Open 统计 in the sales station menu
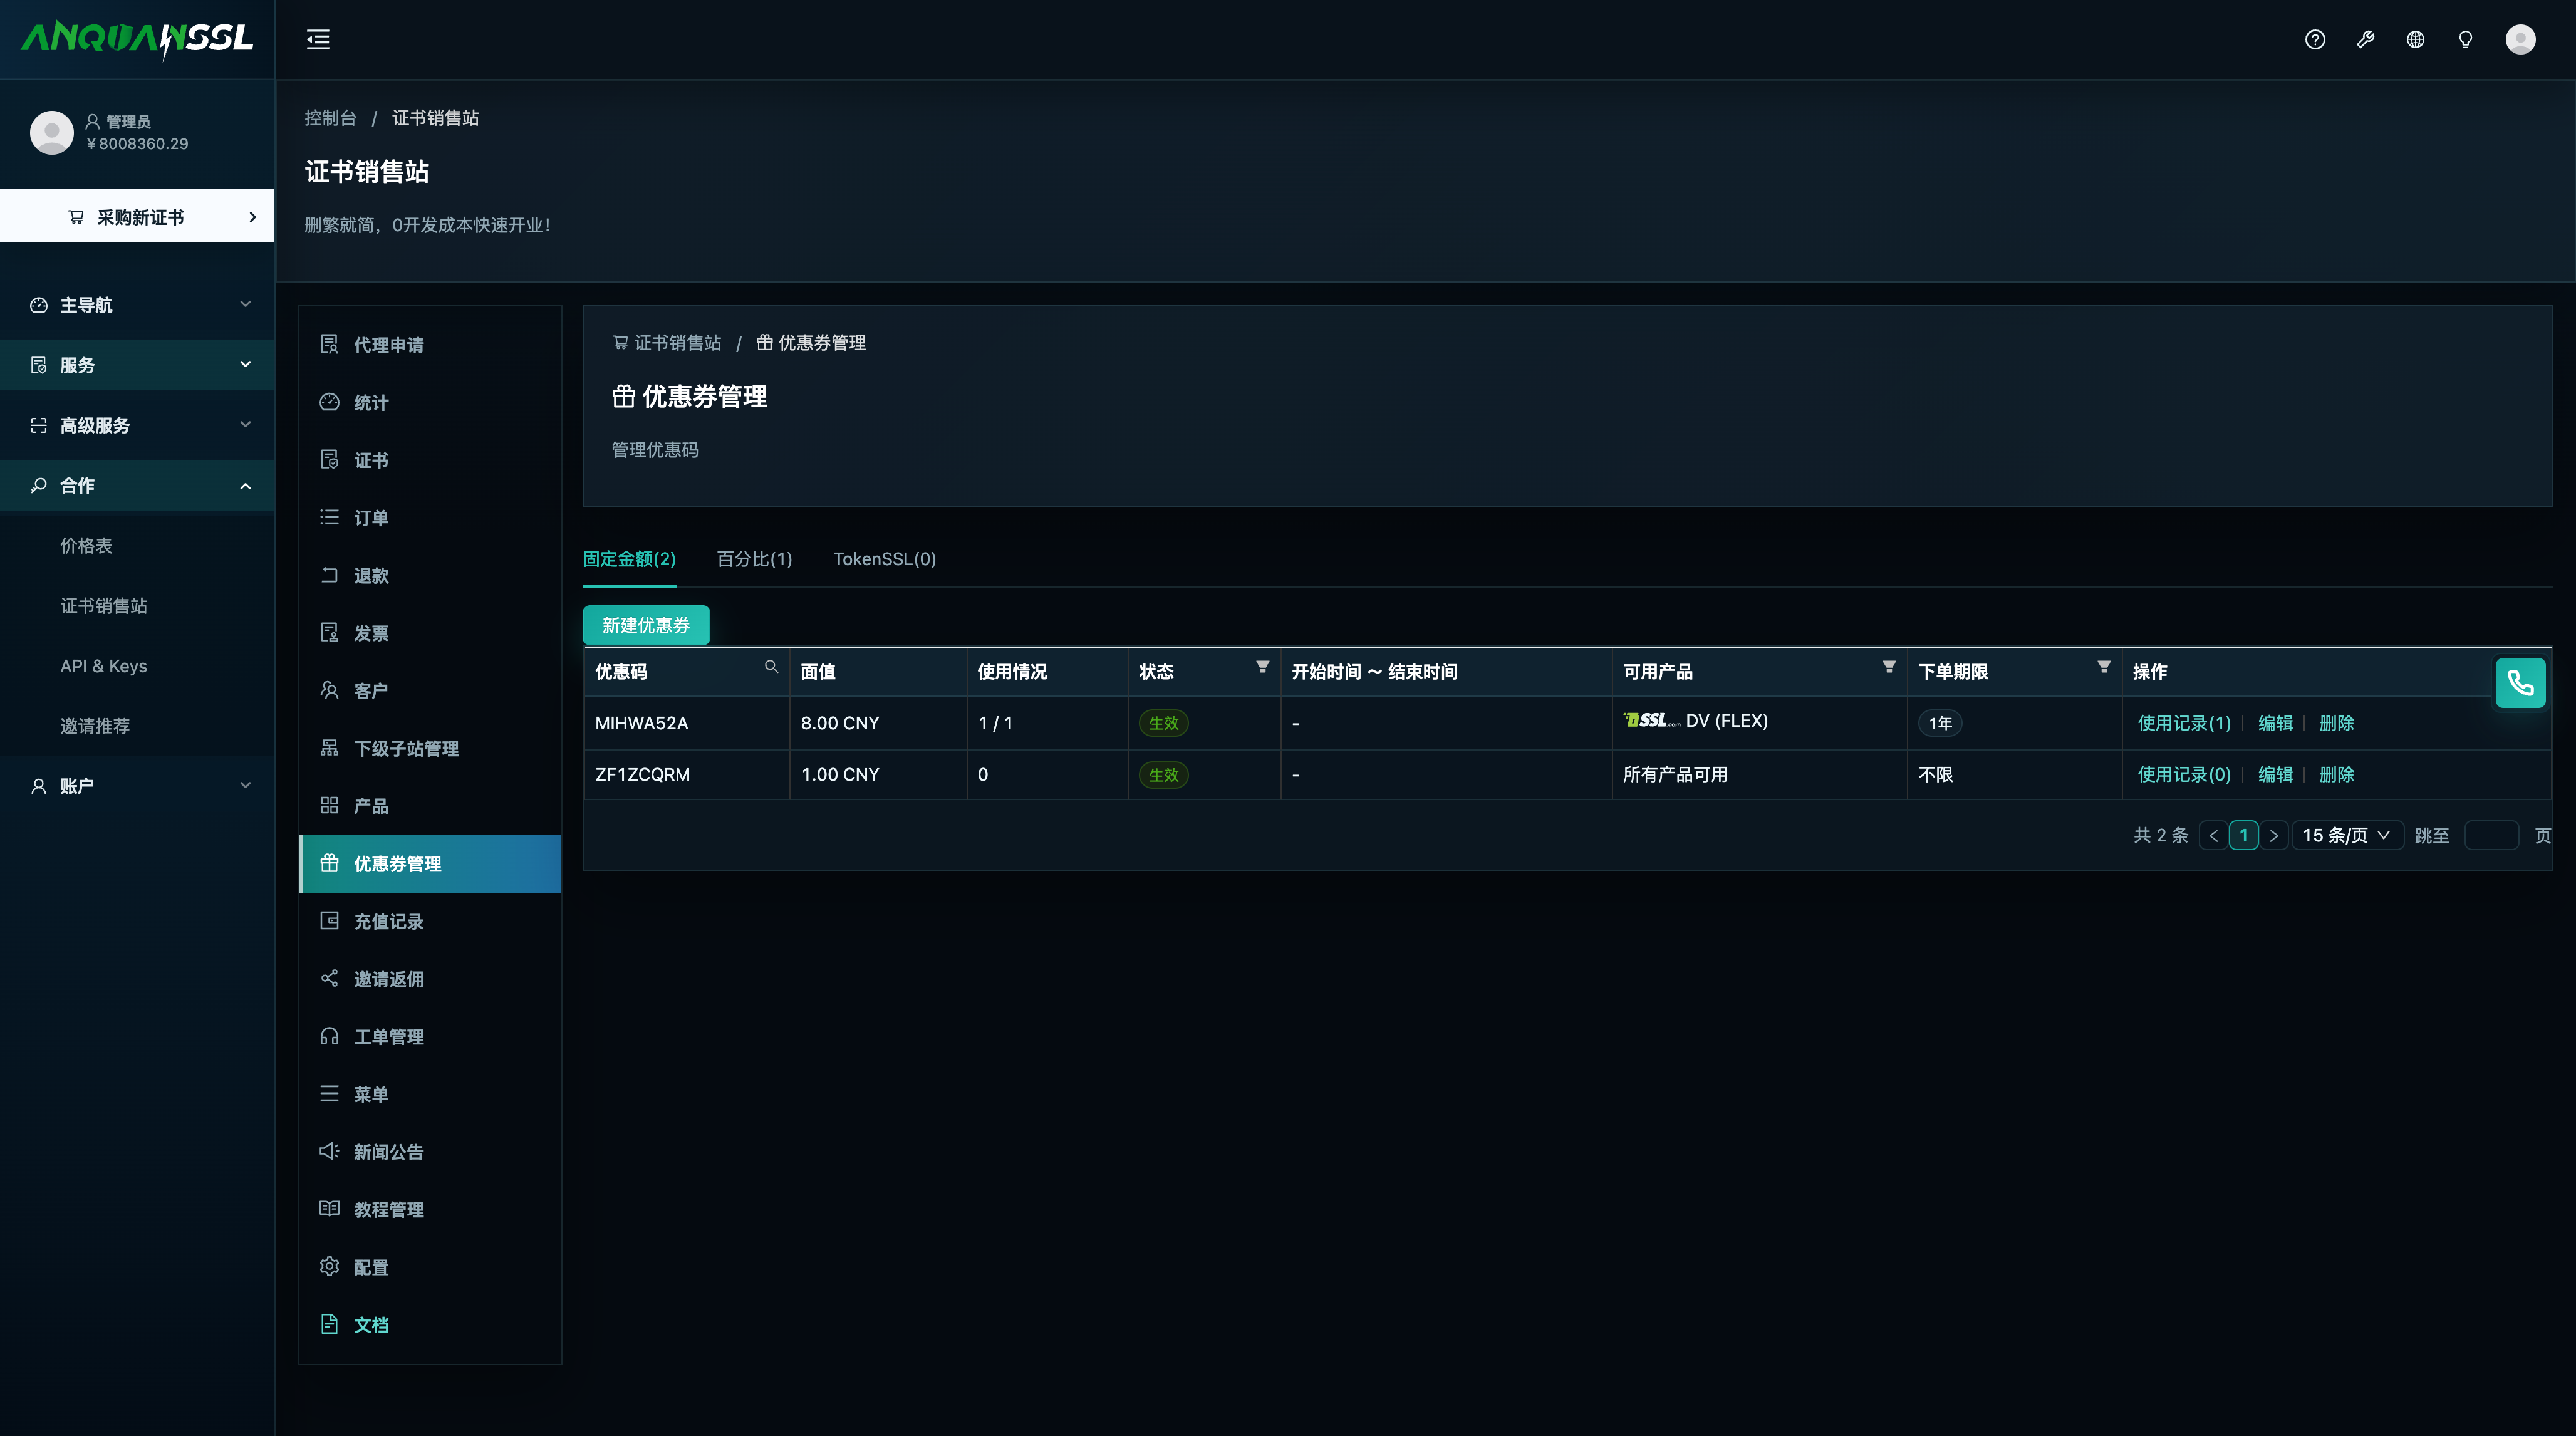 pos(430,402)
